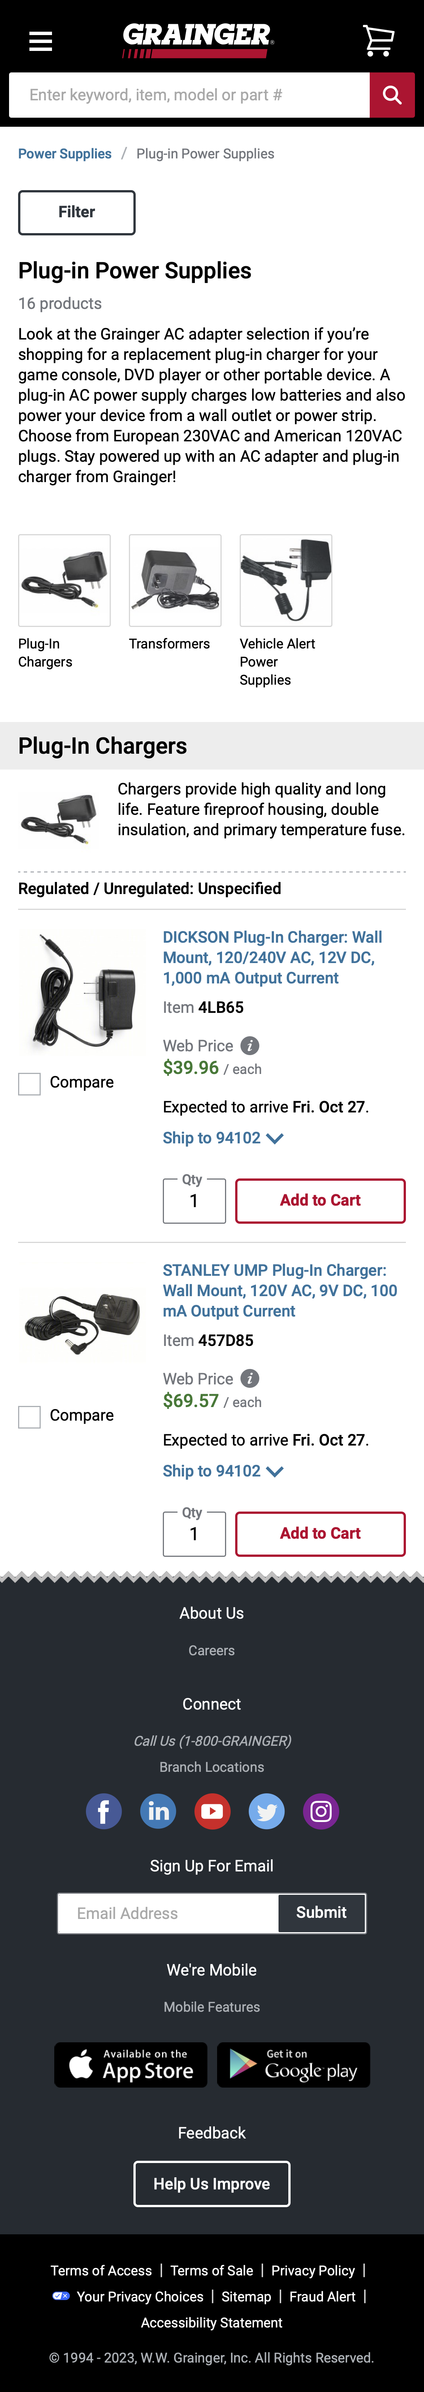Screen dimensions: 424x2392
Task: Open the hamburger menu
Action: [41, 41]
